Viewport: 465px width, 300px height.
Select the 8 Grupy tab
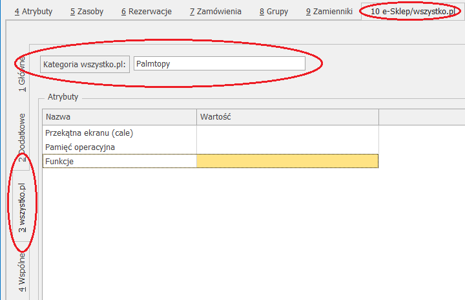[x=274, y=12]
